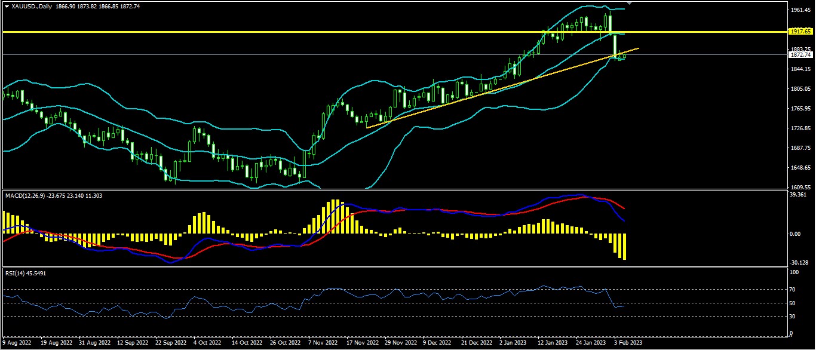This screenshot has width=816, height=350.
Task: Select the yellow horizontal resistance line
Action: (x=299, y=31)
